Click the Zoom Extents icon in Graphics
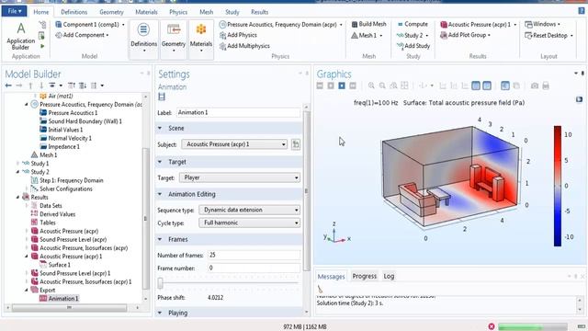Image resolution: width=588 pixels, height=331 pixels. click(404, 86)
